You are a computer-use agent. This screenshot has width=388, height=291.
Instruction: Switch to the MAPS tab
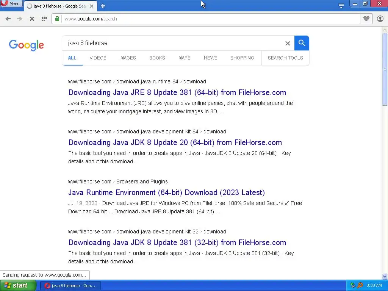(185, 58)
